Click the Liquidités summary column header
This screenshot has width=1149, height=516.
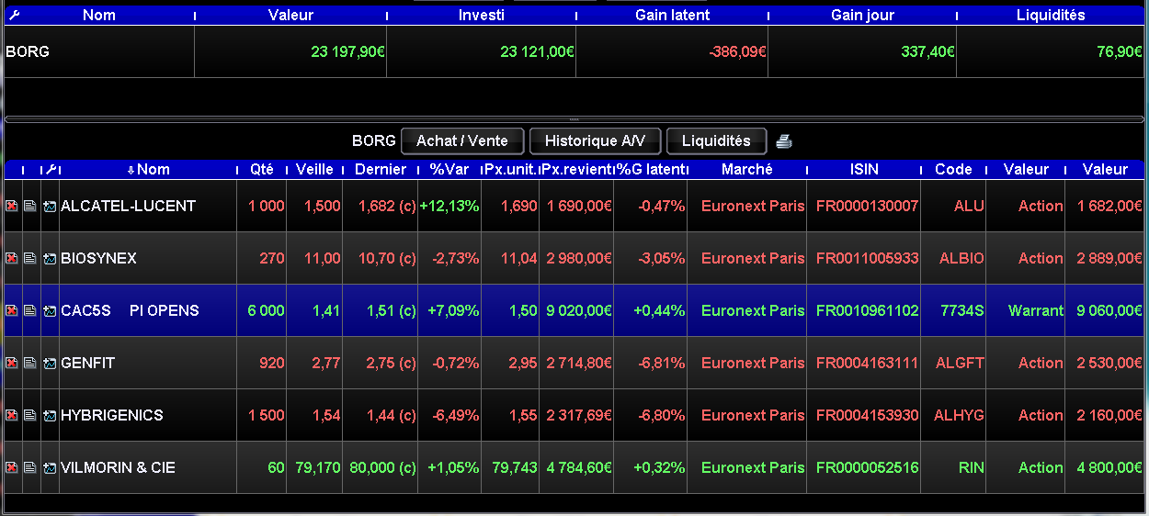(x=1051, y=15)
